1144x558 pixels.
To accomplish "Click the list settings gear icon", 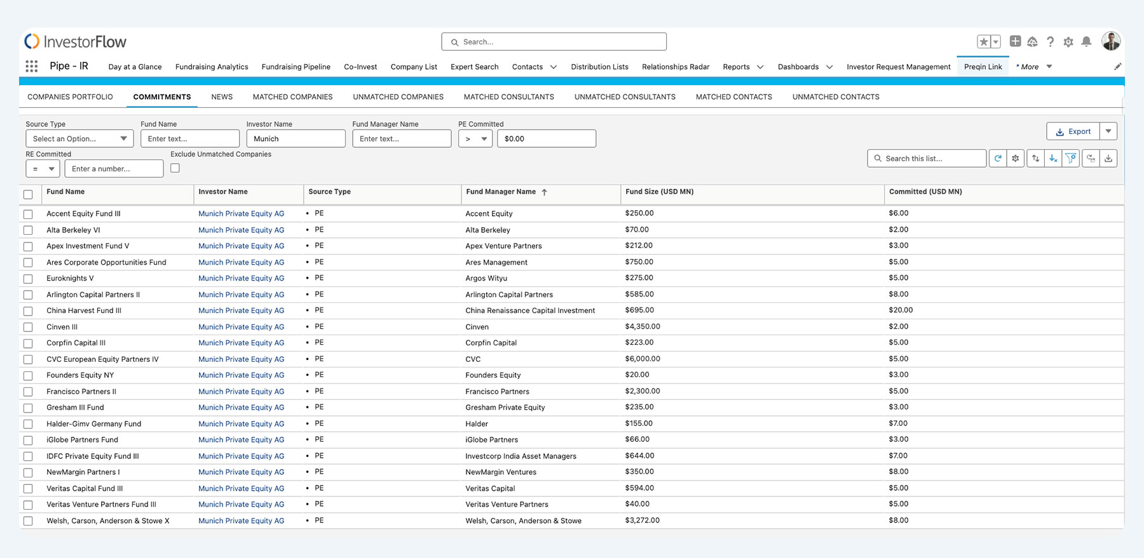I will pos(1016,159).
